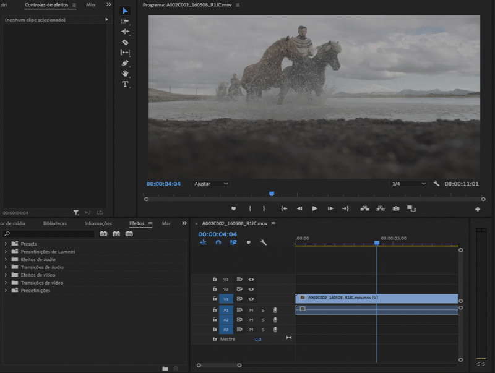Open the Ajustar zoom level dropdown

click(x=211, y=184)
